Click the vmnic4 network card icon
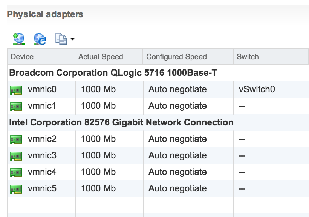 [16, 173]
